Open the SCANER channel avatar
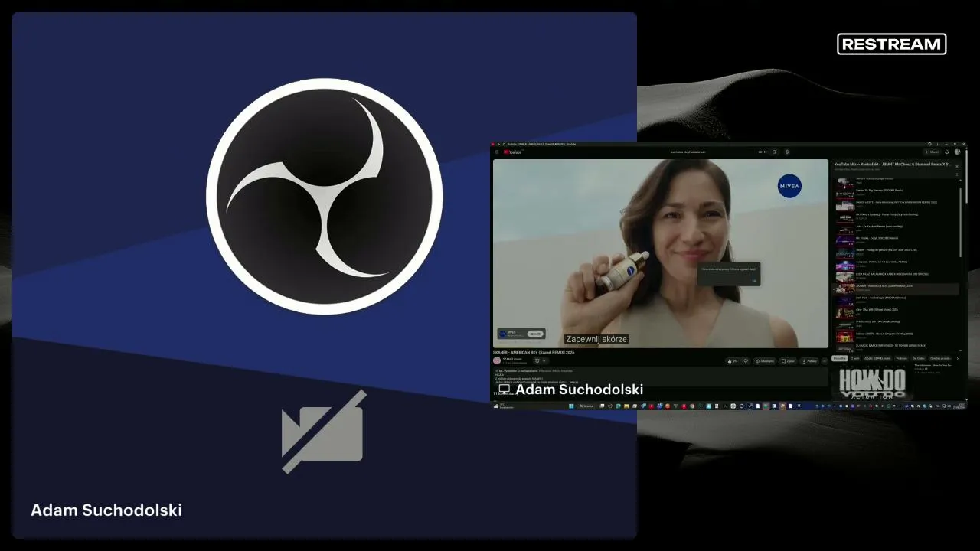This screenshot has height=551, width=980. pyautogui.click(x=497, y=360)
